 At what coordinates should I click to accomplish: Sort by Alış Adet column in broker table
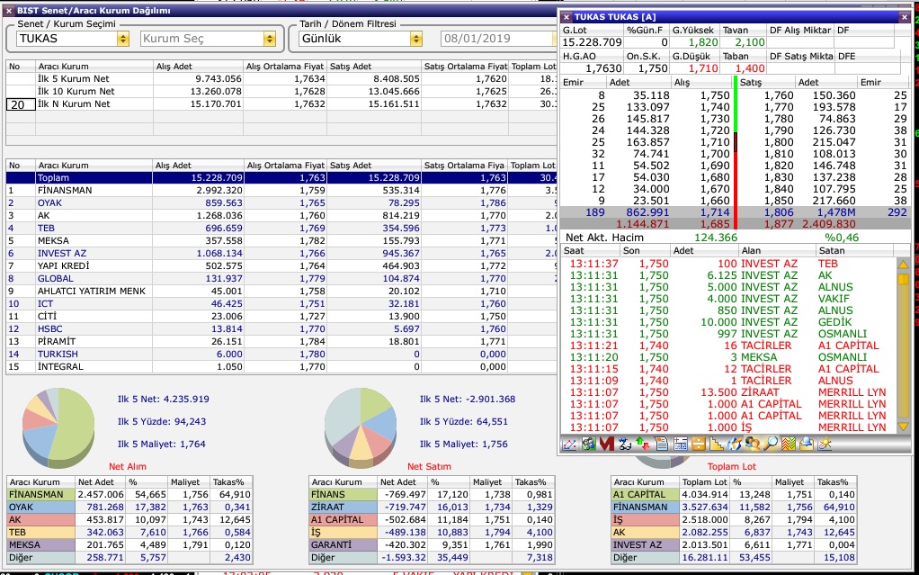click(x=198, y=166)
